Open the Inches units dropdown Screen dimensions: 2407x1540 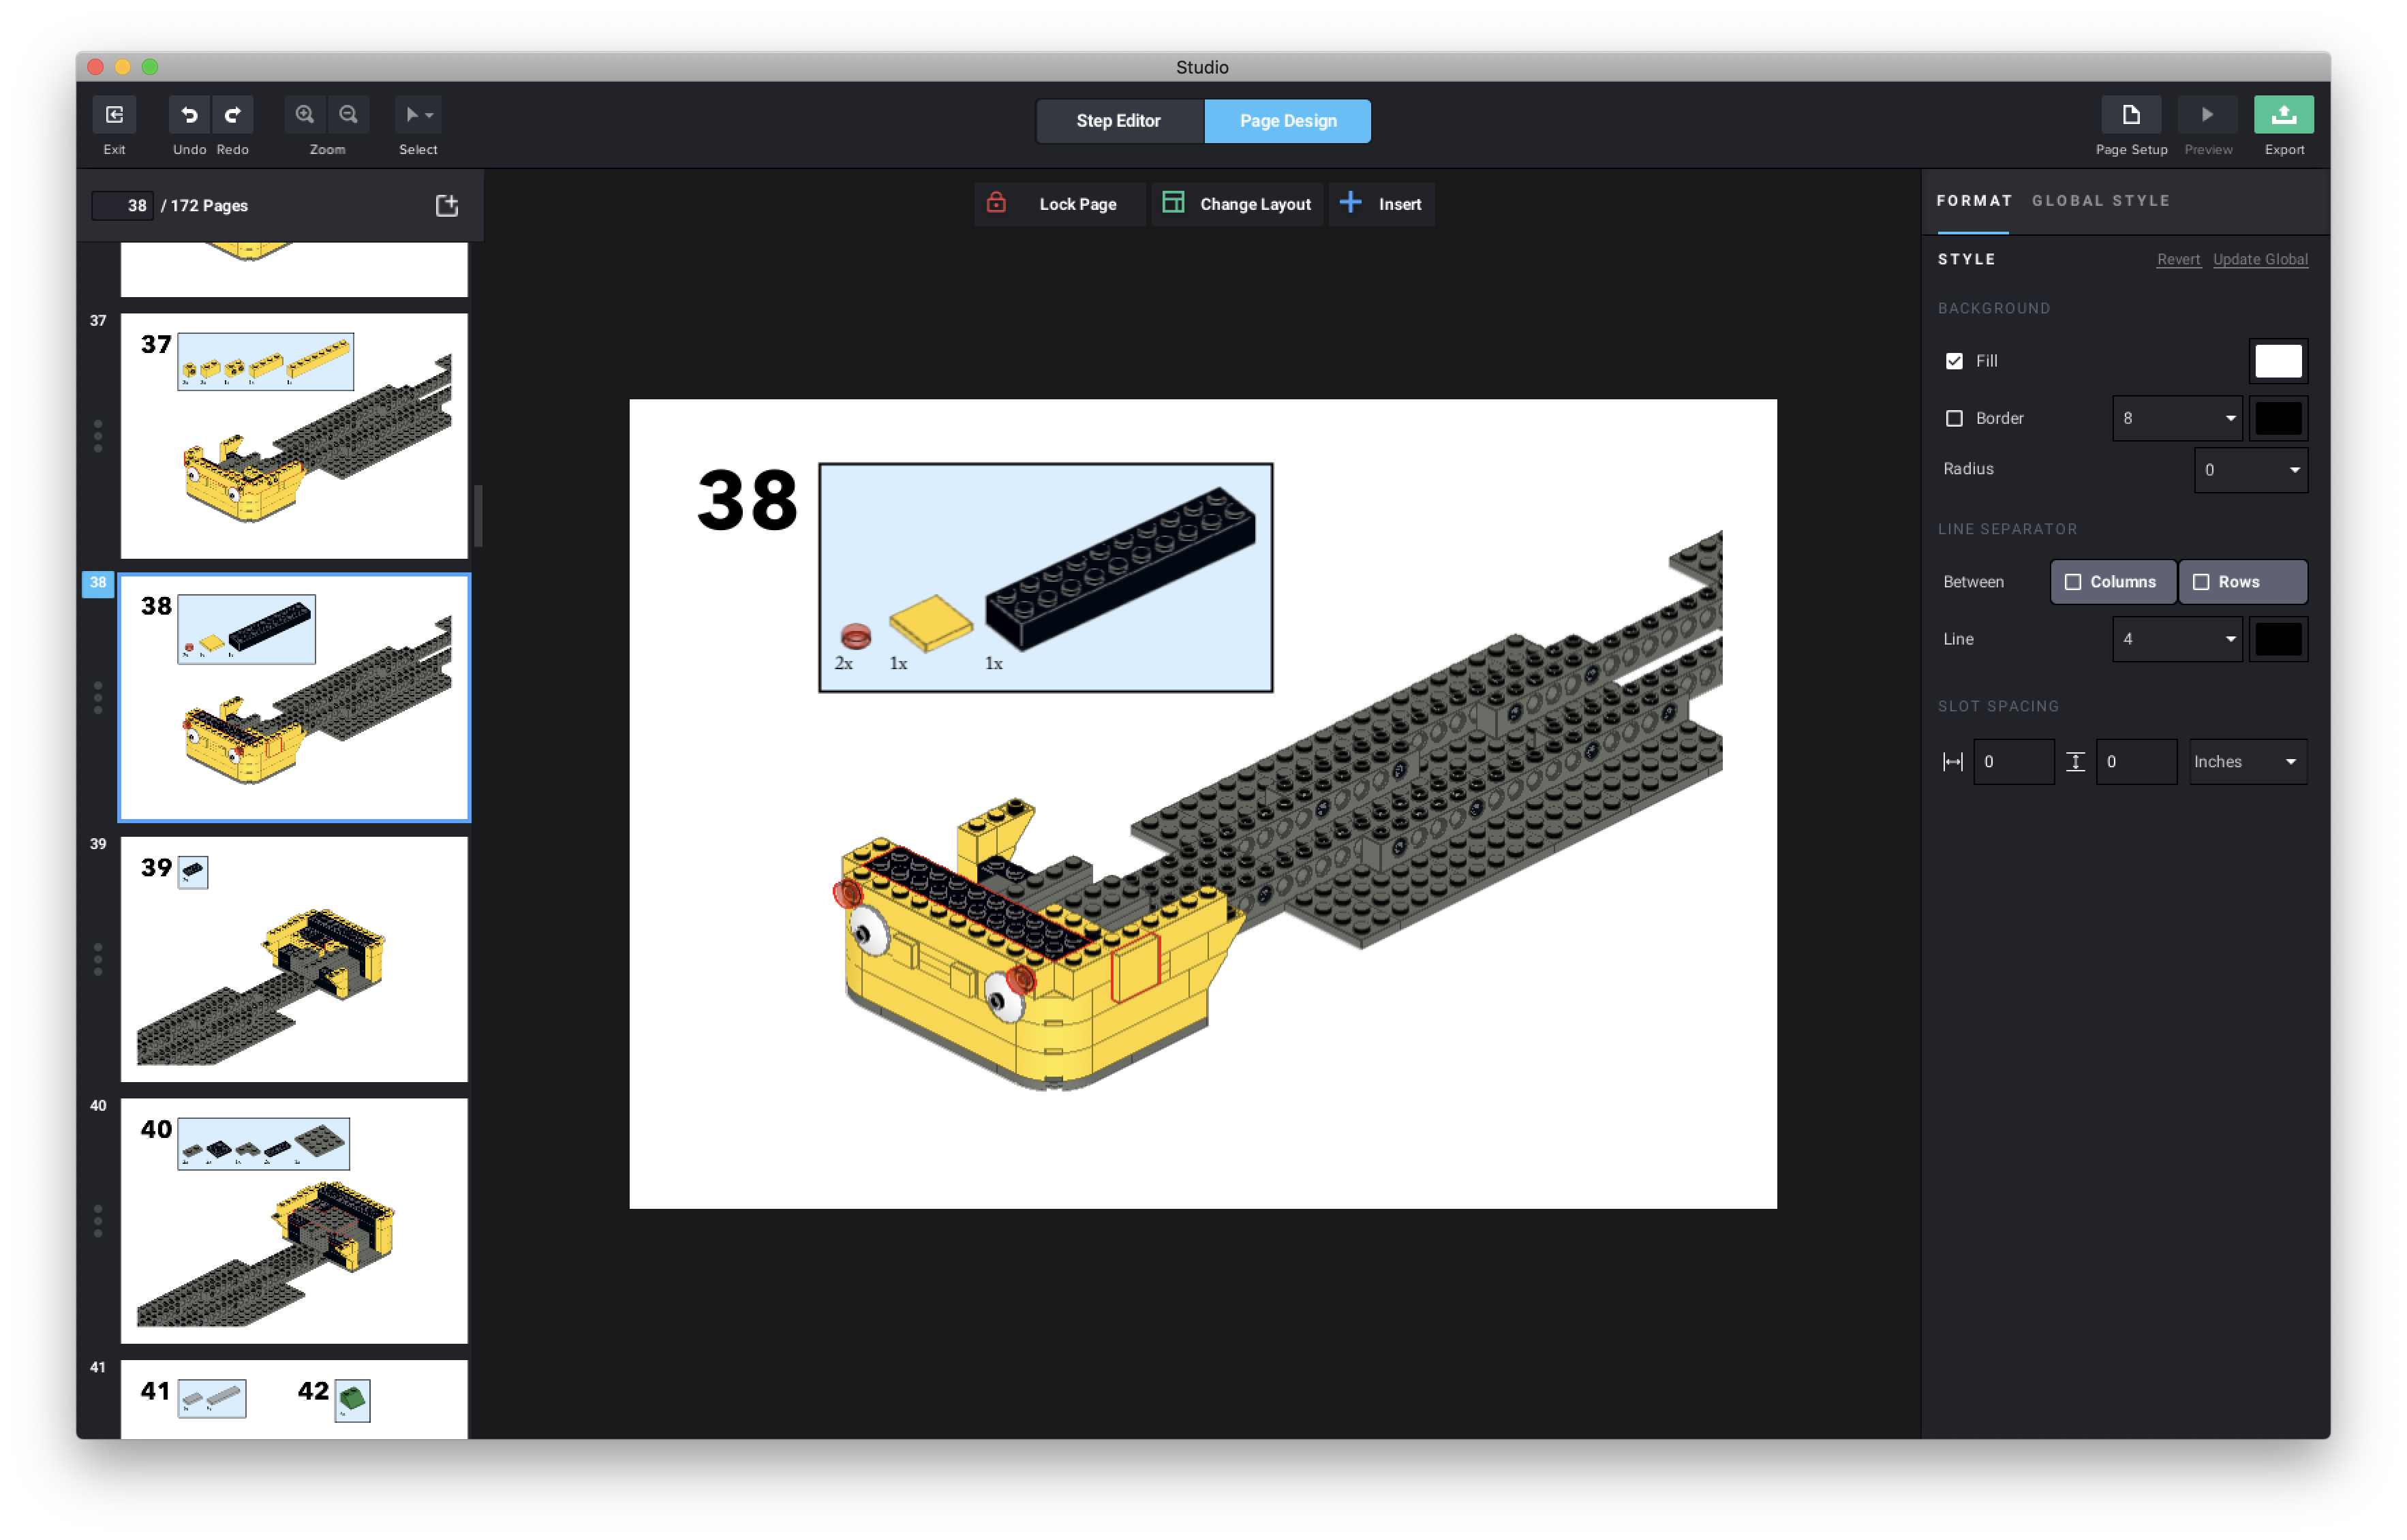tap(2247, 762)
